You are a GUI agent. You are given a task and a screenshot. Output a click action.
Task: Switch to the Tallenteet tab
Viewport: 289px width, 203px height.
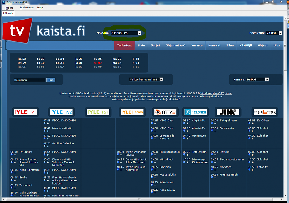[x=124, y=45]
